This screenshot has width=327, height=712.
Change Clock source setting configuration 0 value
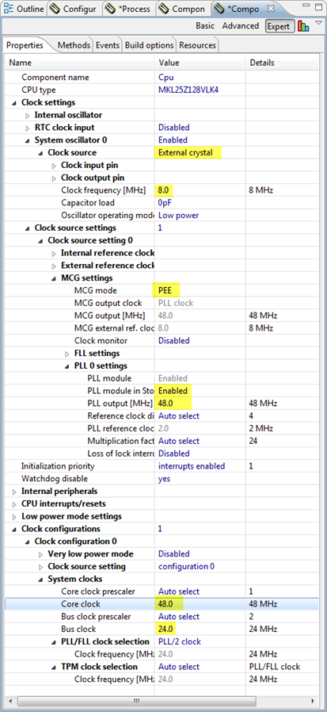(x=186, y=567)
